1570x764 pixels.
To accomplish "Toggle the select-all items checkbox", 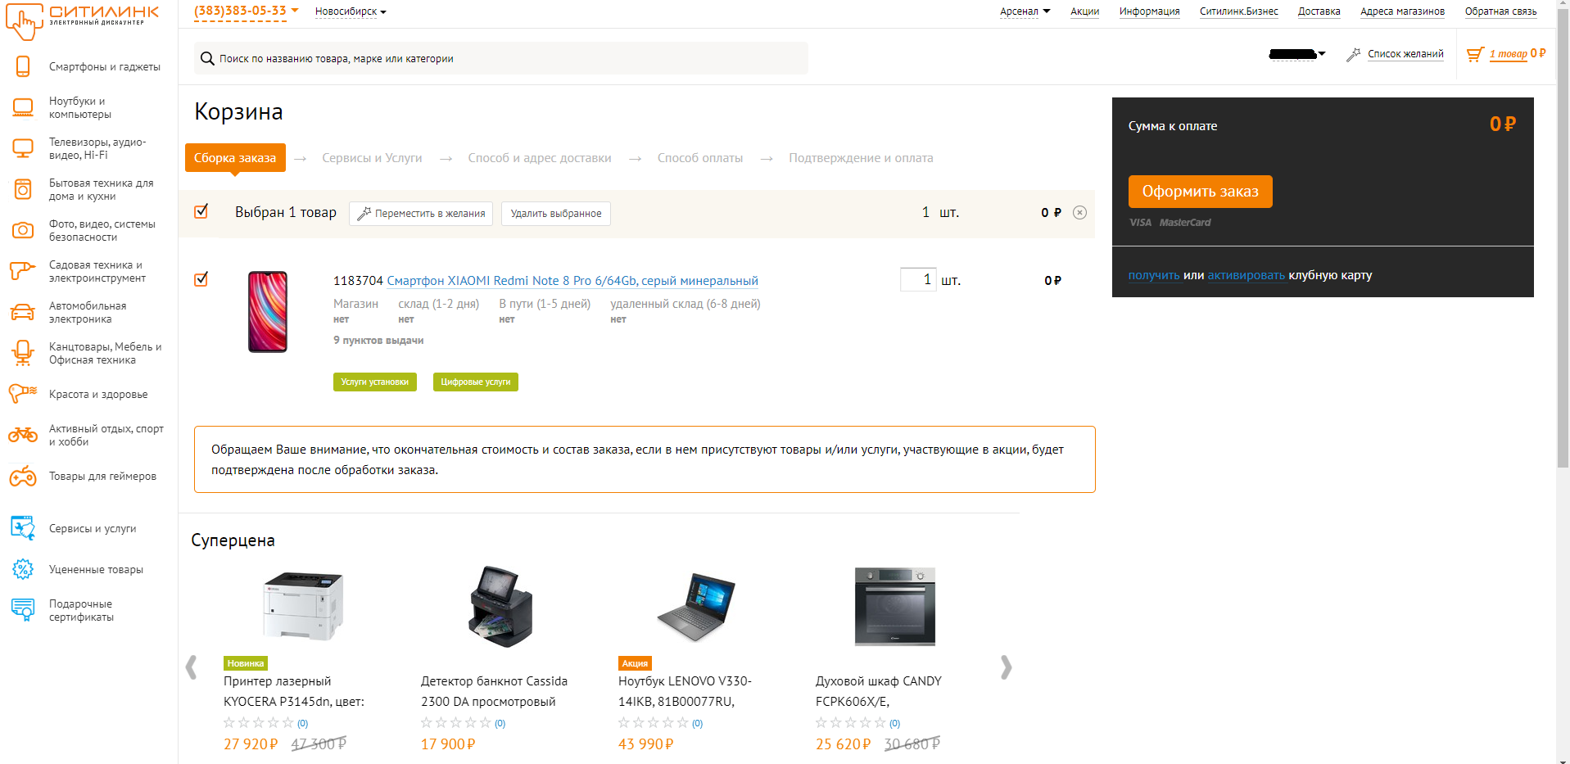I will tap(201, 211).
